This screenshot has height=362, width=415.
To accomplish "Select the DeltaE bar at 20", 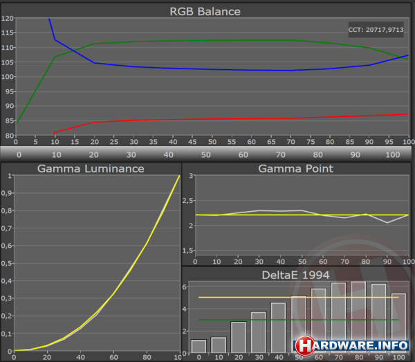I will [x=238, y=337].
